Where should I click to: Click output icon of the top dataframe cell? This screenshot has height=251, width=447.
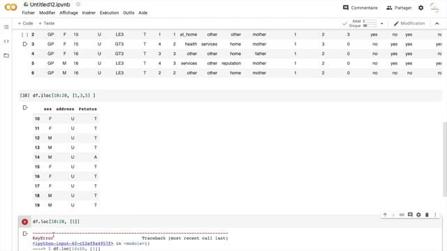pos(25,44)
